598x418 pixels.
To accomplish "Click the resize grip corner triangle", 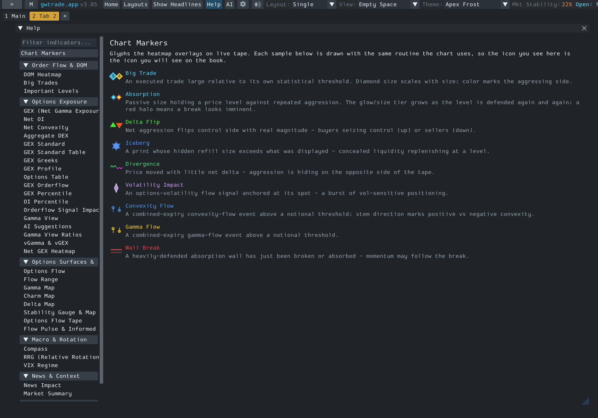I will [x=586, y=401].
